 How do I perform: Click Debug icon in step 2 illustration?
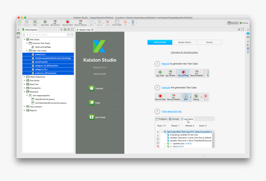point(196,96)
